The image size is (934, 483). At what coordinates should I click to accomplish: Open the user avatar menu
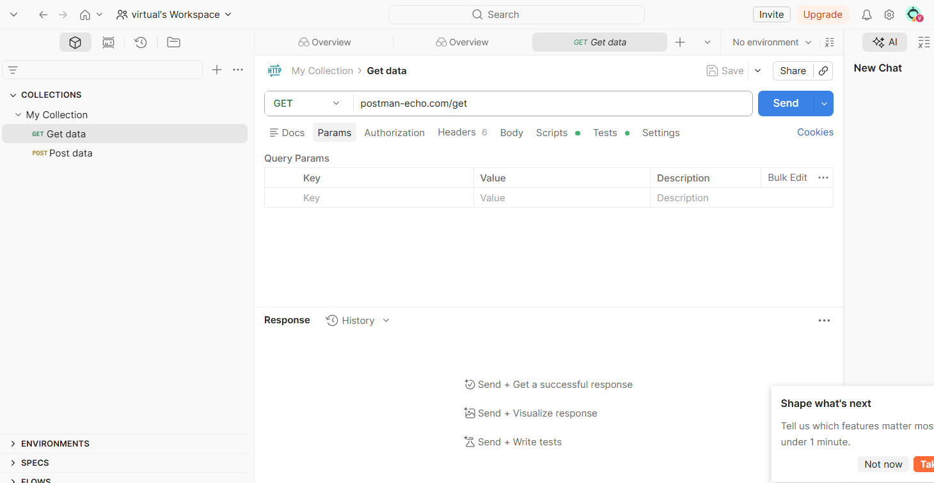(x=914, y=15)
